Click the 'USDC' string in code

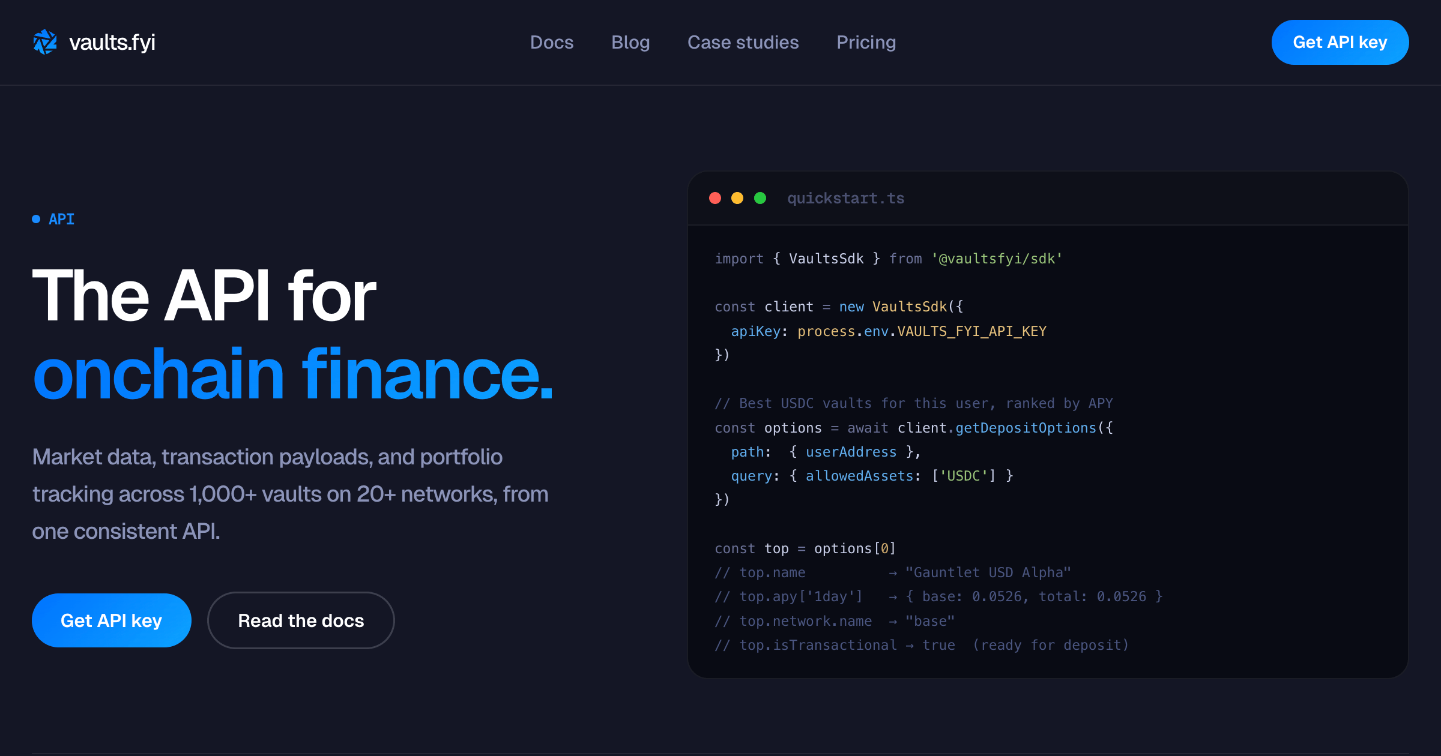click(x=964, y=476)
